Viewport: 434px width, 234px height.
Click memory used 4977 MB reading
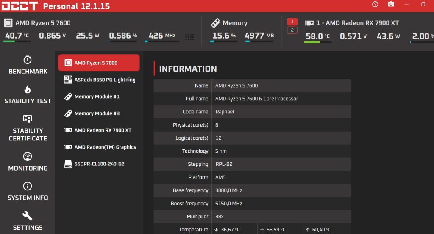259,36
